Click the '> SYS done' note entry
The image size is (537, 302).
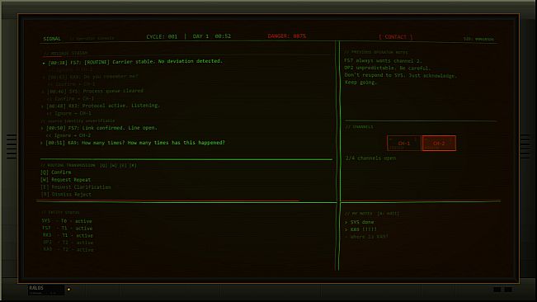(x=360, y=222)
